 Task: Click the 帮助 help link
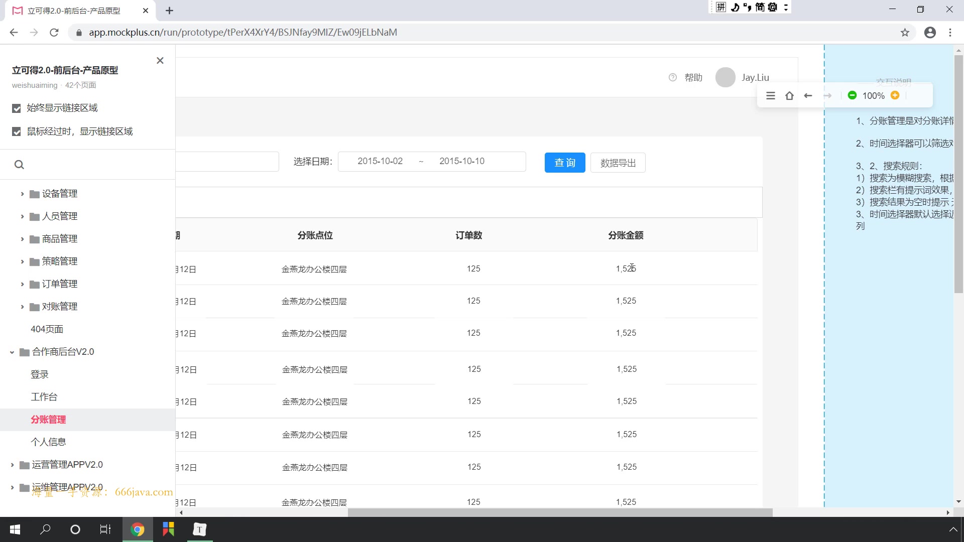pos(693,77)
